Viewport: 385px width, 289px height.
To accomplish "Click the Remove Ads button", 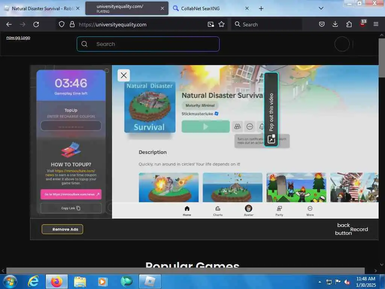I will point(62,229).
